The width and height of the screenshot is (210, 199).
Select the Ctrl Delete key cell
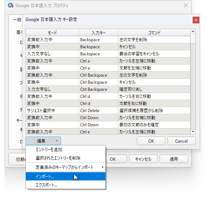click(x=99, y=111)
